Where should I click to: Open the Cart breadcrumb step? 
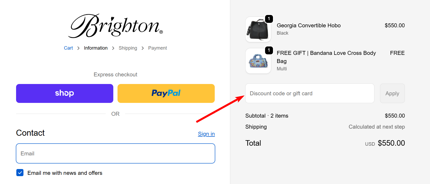[68, 48]
